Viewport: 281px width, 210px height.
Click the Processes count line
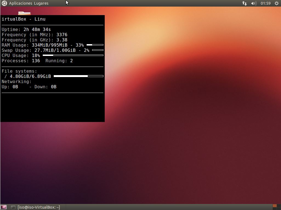click(x=37, y=61)
